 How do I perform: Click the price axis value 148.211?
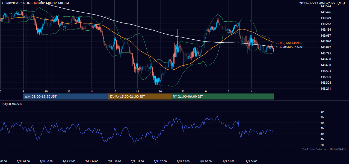click(x=326, y=89)
